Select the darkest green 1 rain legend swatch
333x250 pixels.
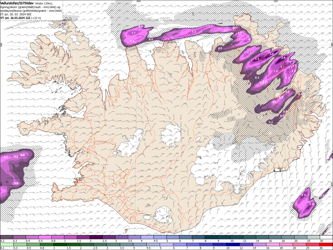click(60, 245)
